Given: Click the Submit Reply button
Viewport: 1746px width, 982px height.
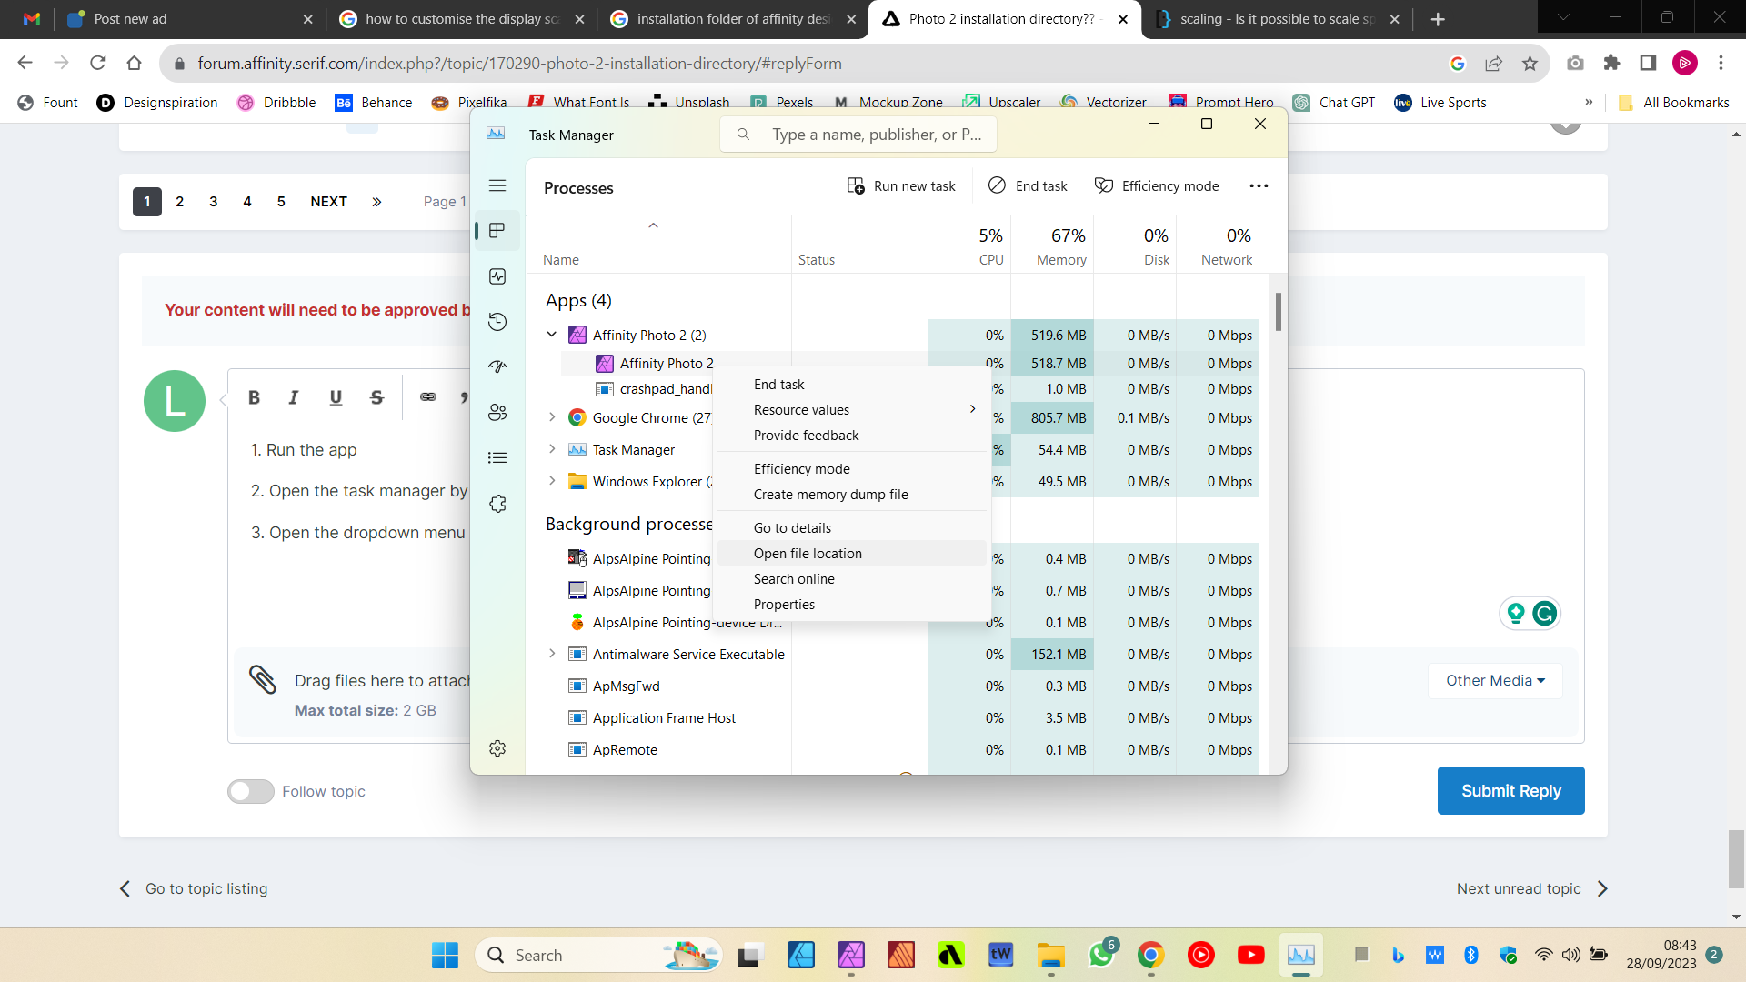Looking at the screenshot, I should [x=1510, y=790].
